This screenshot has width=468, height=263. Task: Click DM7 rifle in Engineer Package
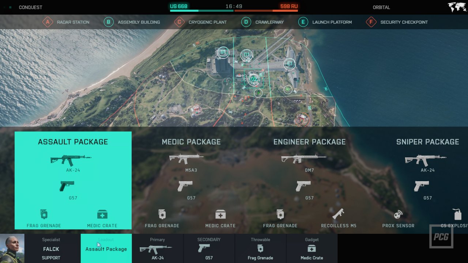(303, 158)
